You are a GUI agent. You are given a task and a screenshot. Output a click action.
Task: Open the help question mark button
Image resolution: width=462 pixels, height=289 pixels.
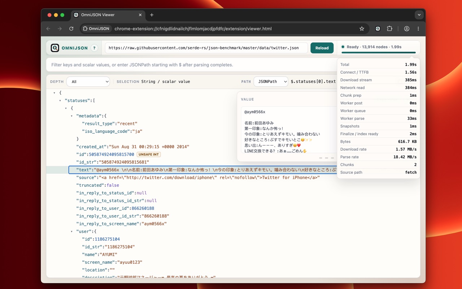[94, 48]
